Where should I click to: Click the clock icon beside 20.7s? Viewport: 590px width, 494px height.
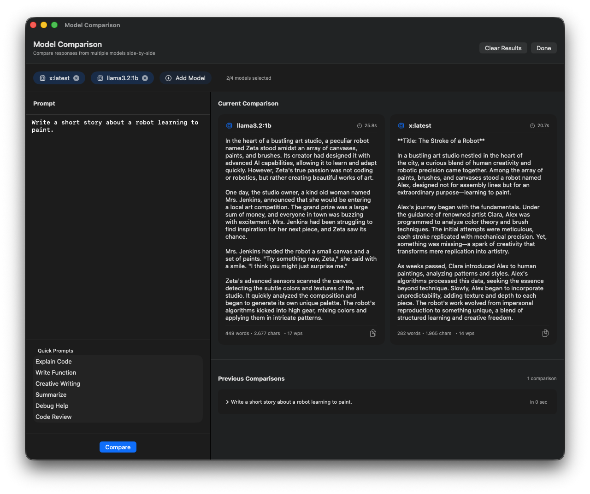532,126
